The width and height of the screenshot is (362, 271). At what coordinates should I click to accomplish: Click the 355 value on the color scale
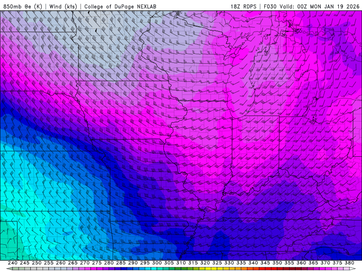pos(289,263)
